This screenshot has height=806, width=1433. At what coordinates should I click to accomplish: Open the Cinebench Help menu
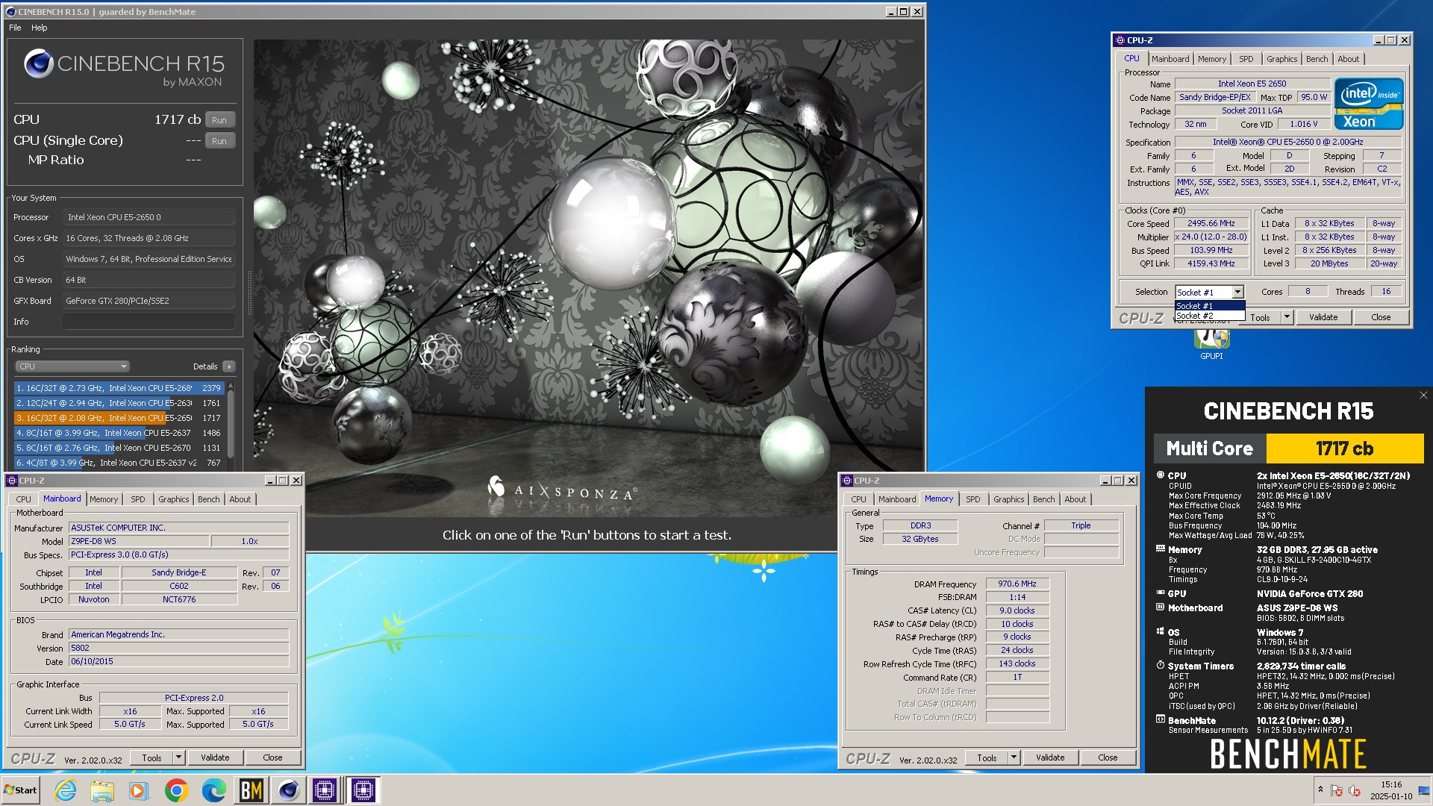click(x=40, y=28)
